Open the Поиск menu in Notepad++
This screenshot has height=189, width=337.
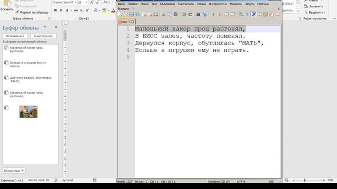click(x=144, y=4)
